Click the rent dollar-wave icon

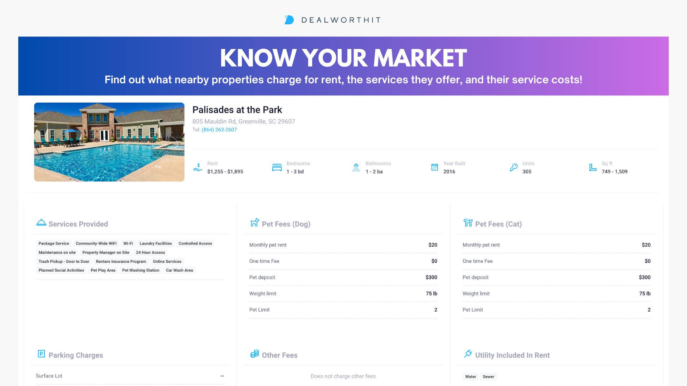tap(198, 167)
